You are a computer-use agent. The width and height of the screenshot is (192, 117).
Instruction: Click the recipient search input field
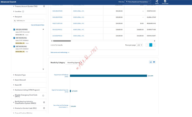(x=30, y=21)
